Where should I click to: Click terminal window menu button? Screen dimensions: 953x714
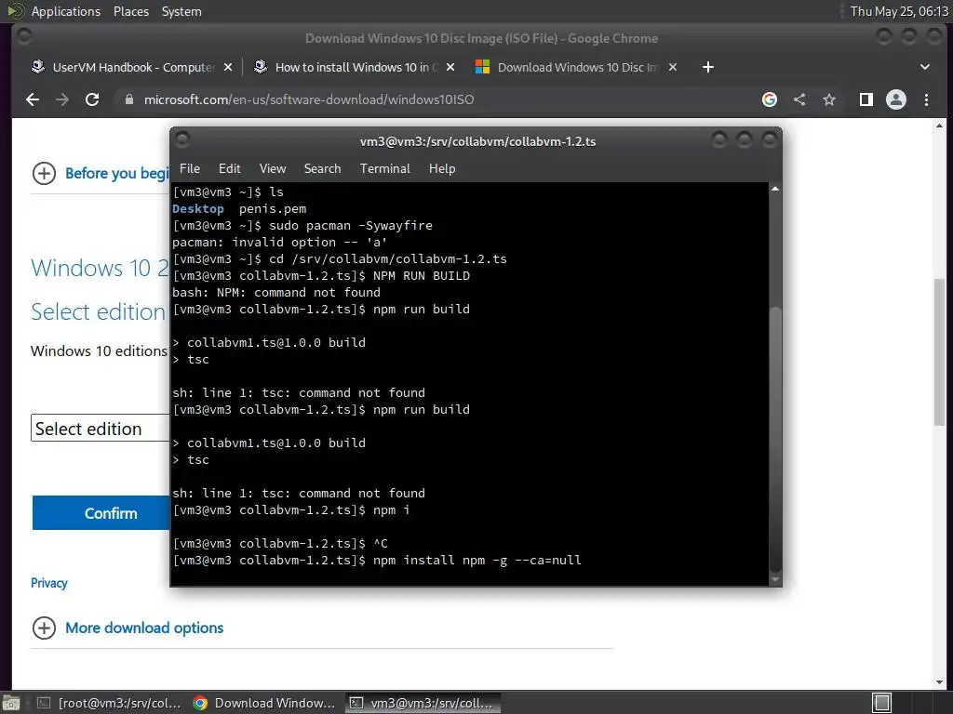pos(182,140)
